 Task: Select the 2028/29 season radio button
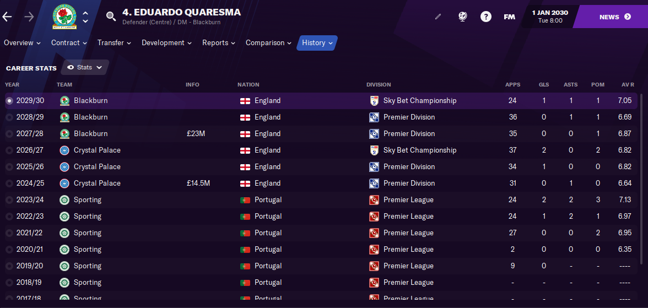pyautogui.click(x=9, y=117)
